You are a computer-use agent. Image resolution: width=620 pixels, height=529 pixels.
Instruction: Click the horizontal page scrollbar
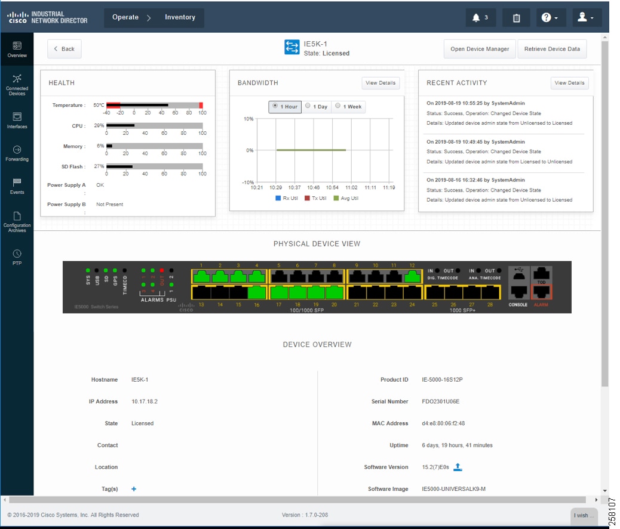(x=297, y=500)
